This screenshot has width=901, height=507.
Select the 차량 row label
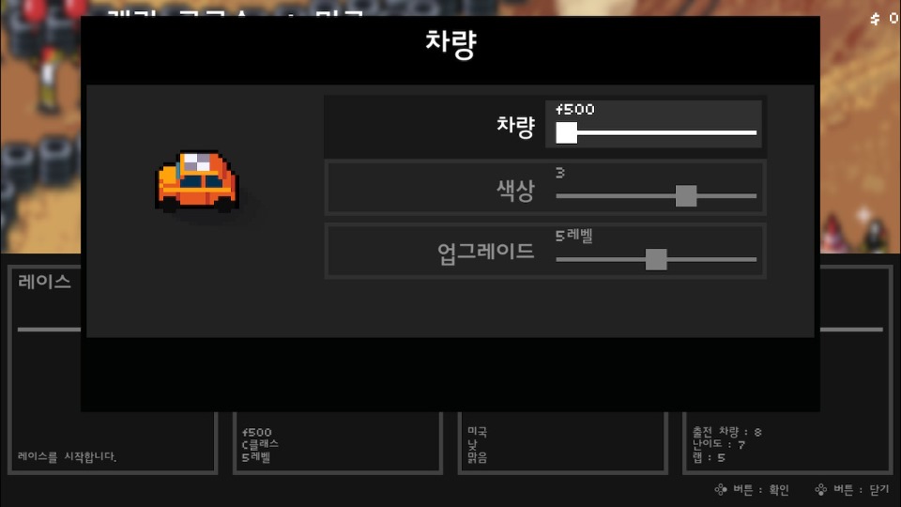[515, 126]
